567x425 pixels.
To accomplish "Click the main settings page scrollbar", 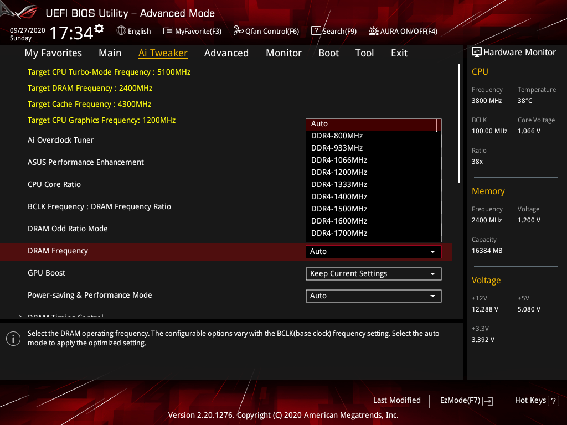I will (458, 123).
